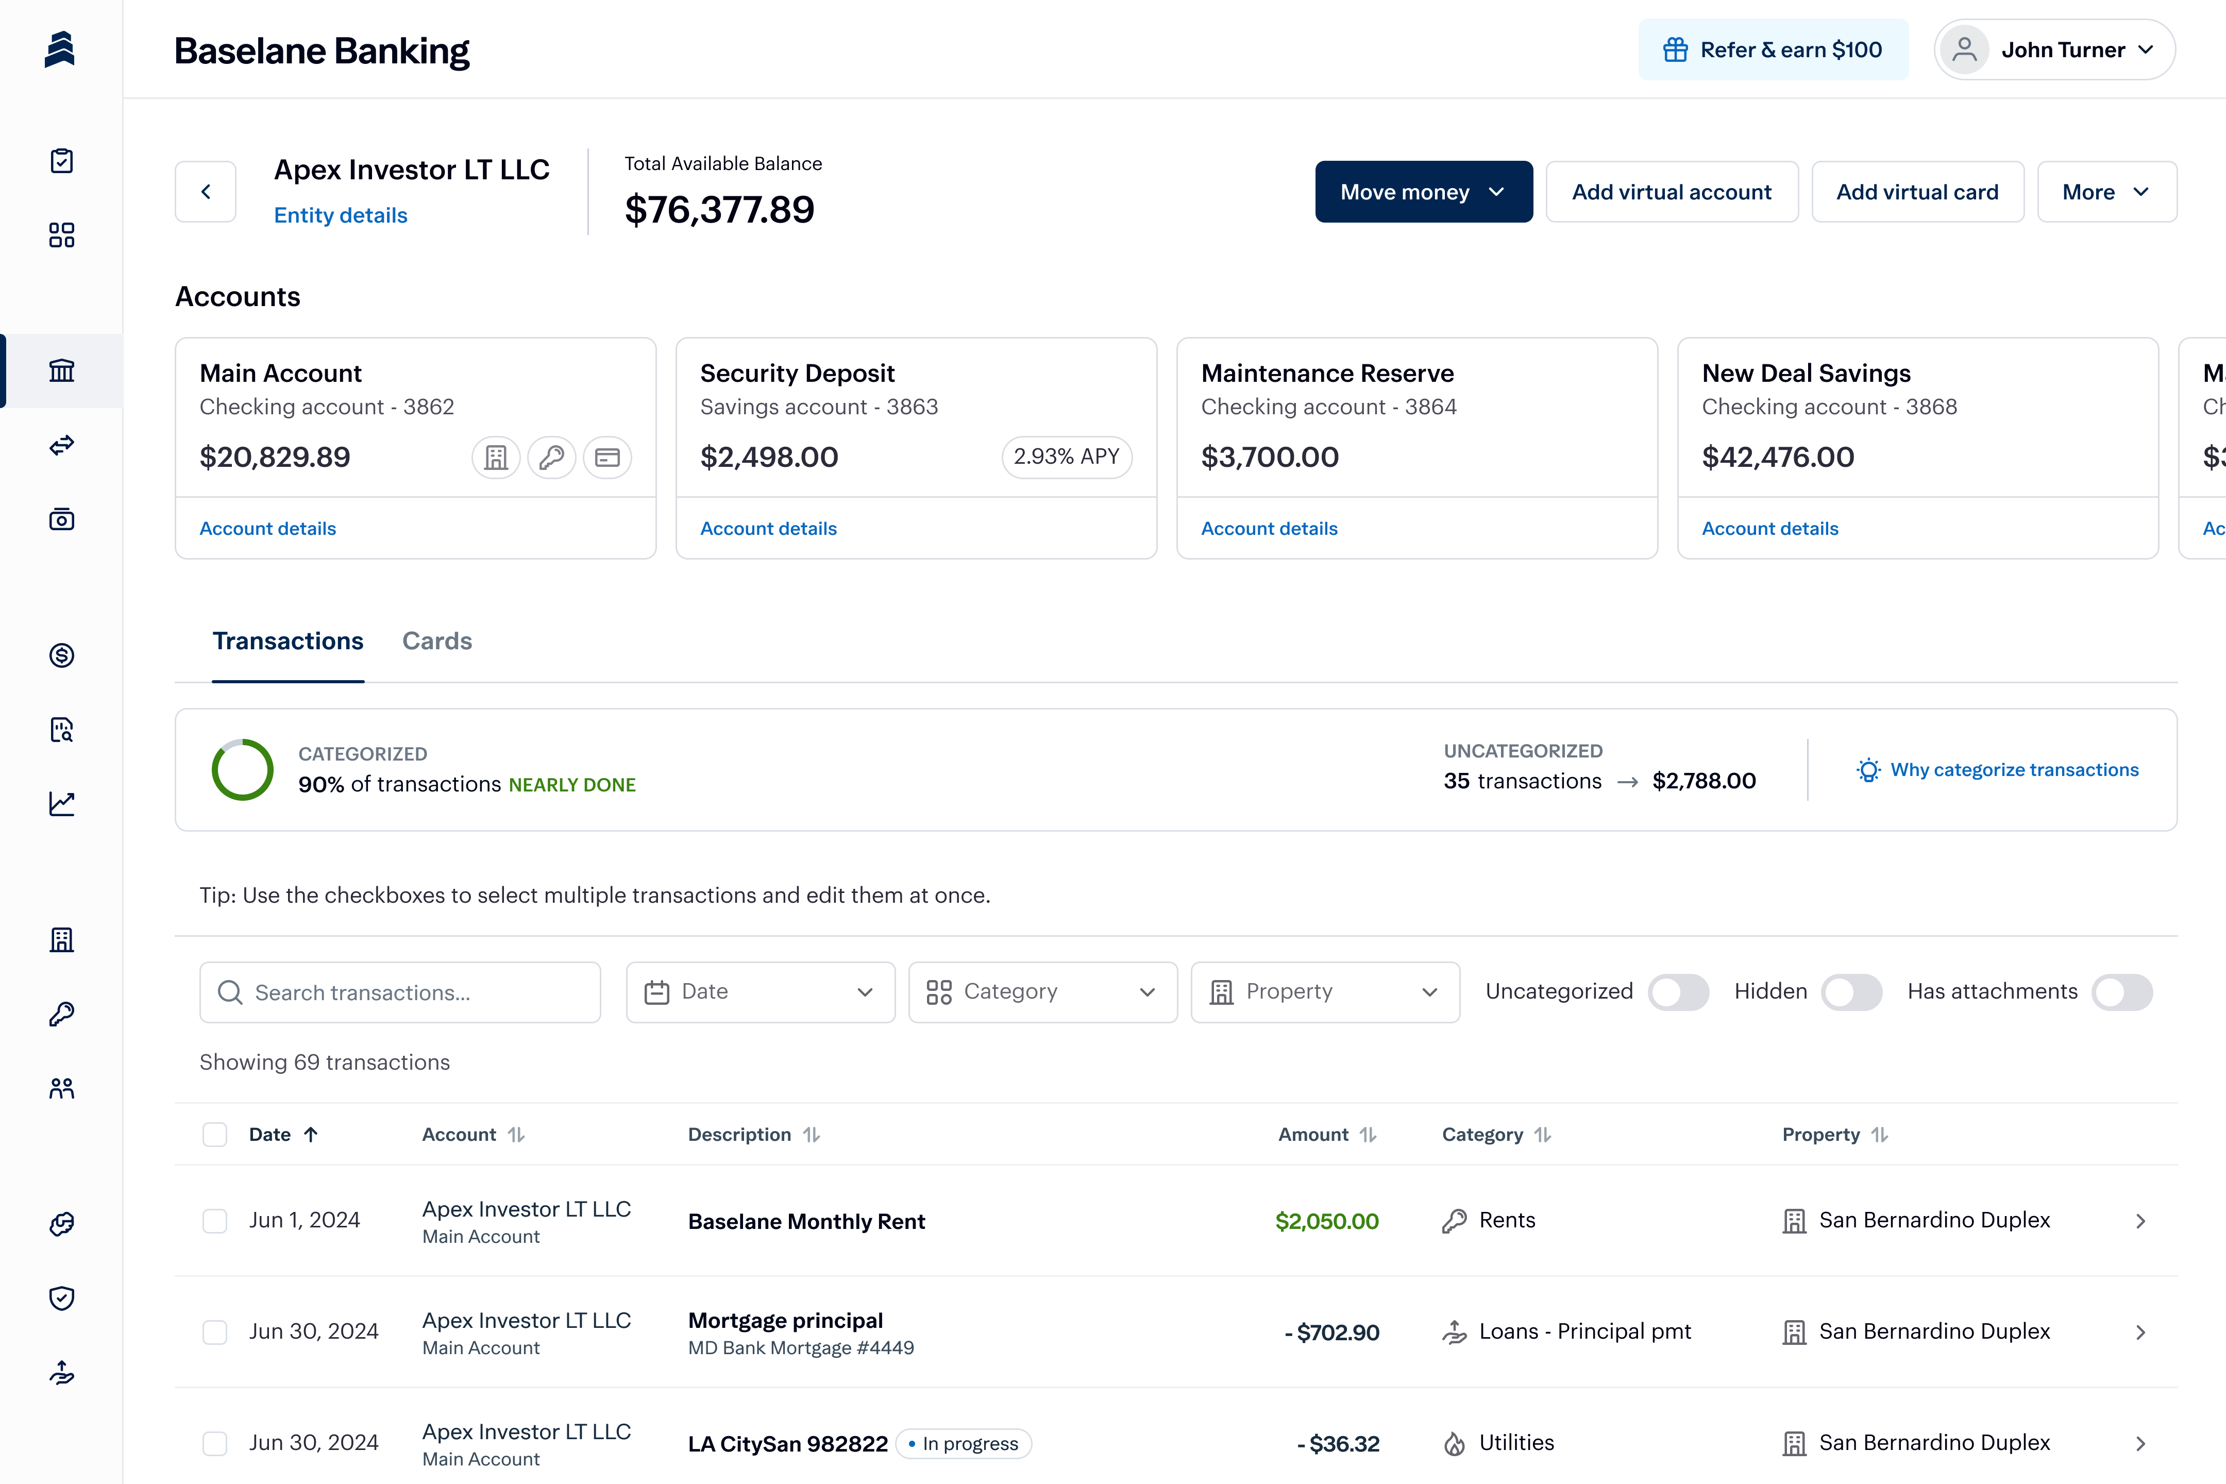Open the Entity details link
Screen dimensions: 2226x1484
[340, 215]
